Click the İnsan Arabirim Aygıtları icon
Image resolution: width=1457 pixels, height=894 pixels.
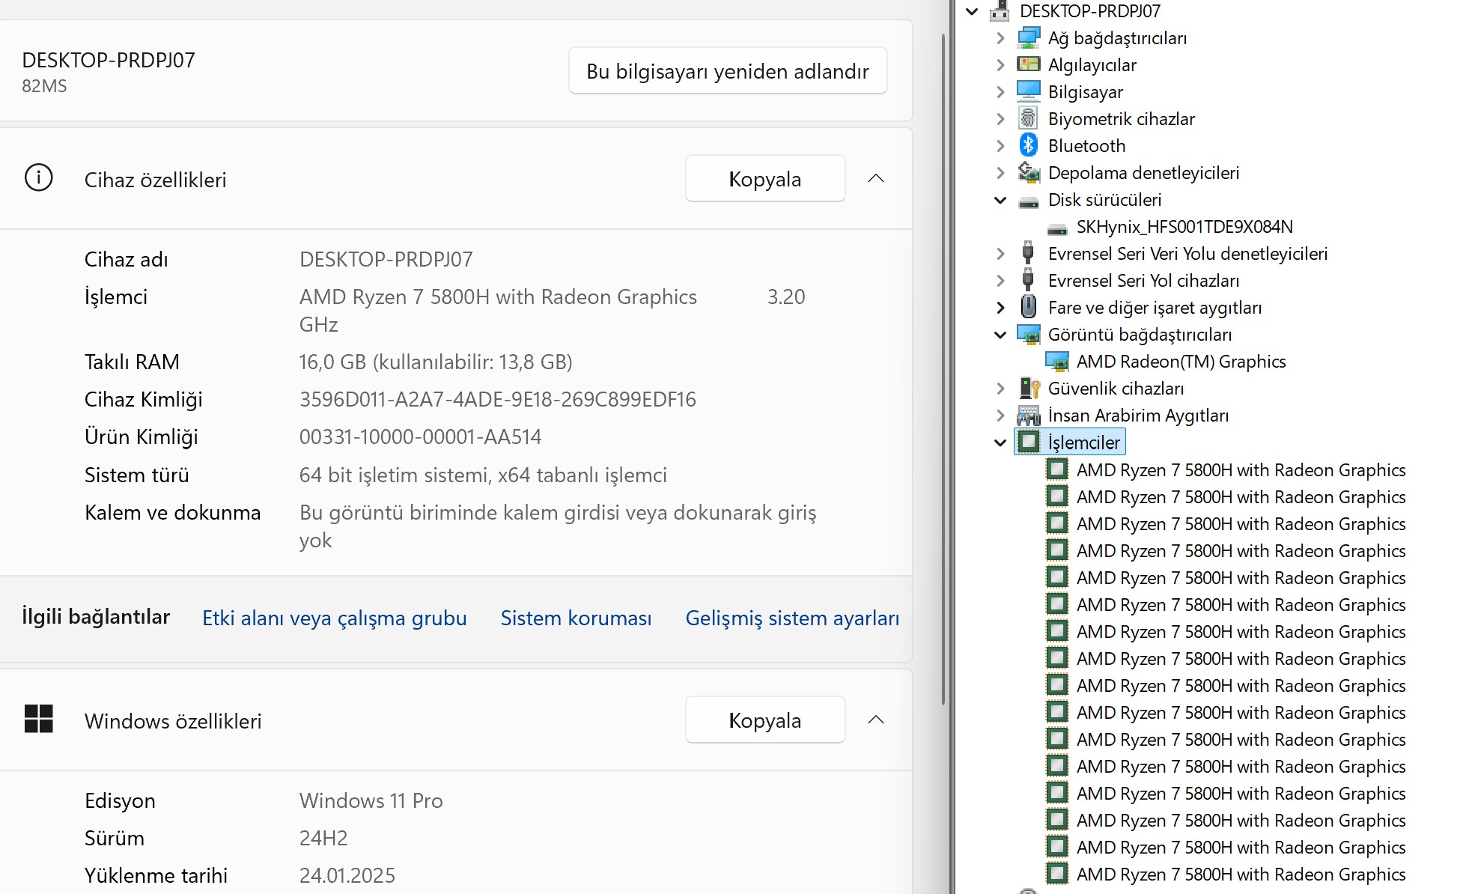pyautogui.click(x=1029, y=415)
